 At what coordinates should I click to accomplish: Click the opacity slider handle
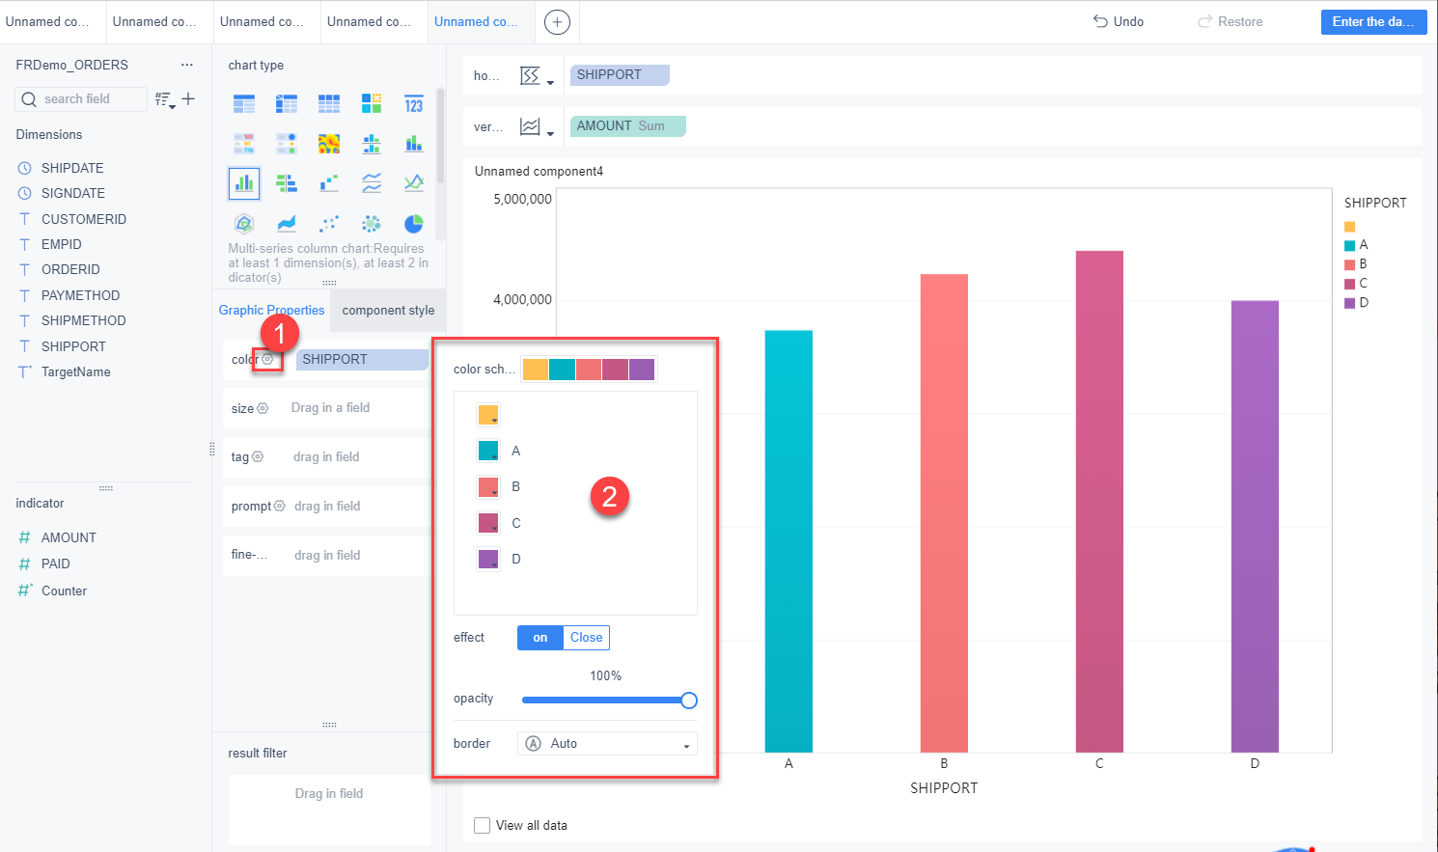[689, 701]
